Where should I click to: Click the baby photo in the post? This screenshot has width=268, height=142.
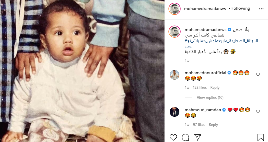(x=82, y=71)
